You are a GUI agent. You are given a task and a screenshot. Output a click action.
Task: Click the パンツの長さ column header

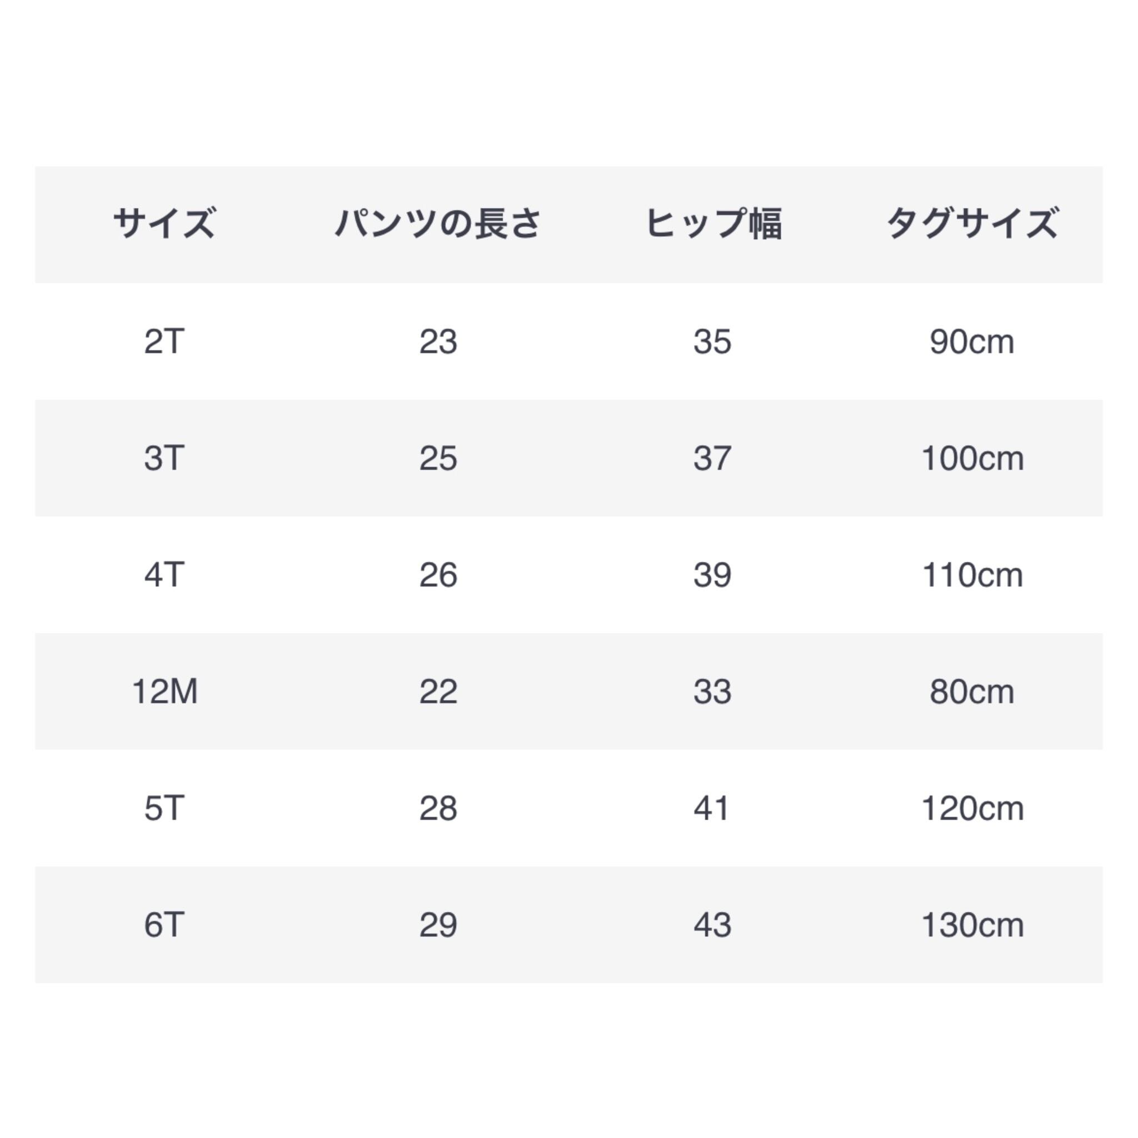click(438, 224)
